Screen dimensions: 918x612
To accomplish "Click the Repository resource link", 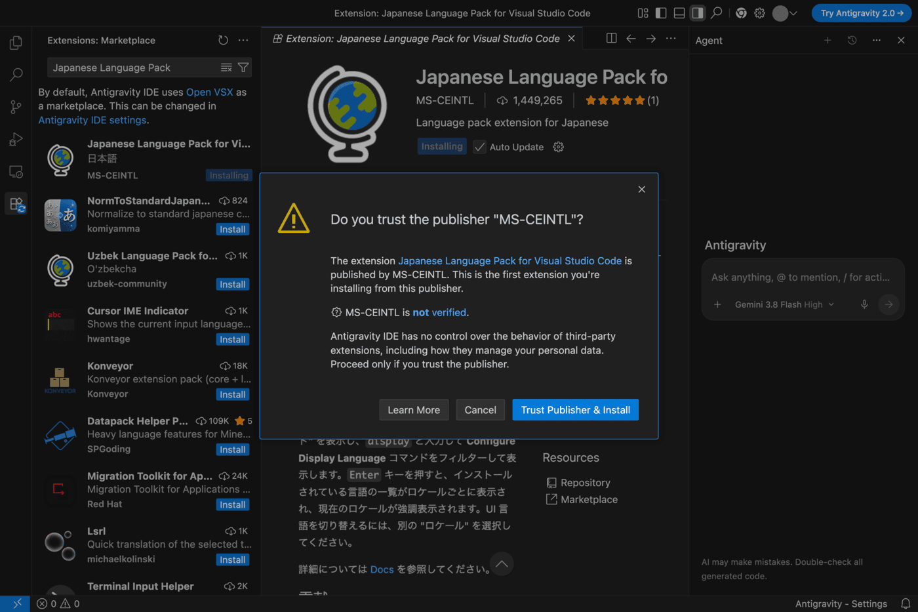I will [585, 483].
